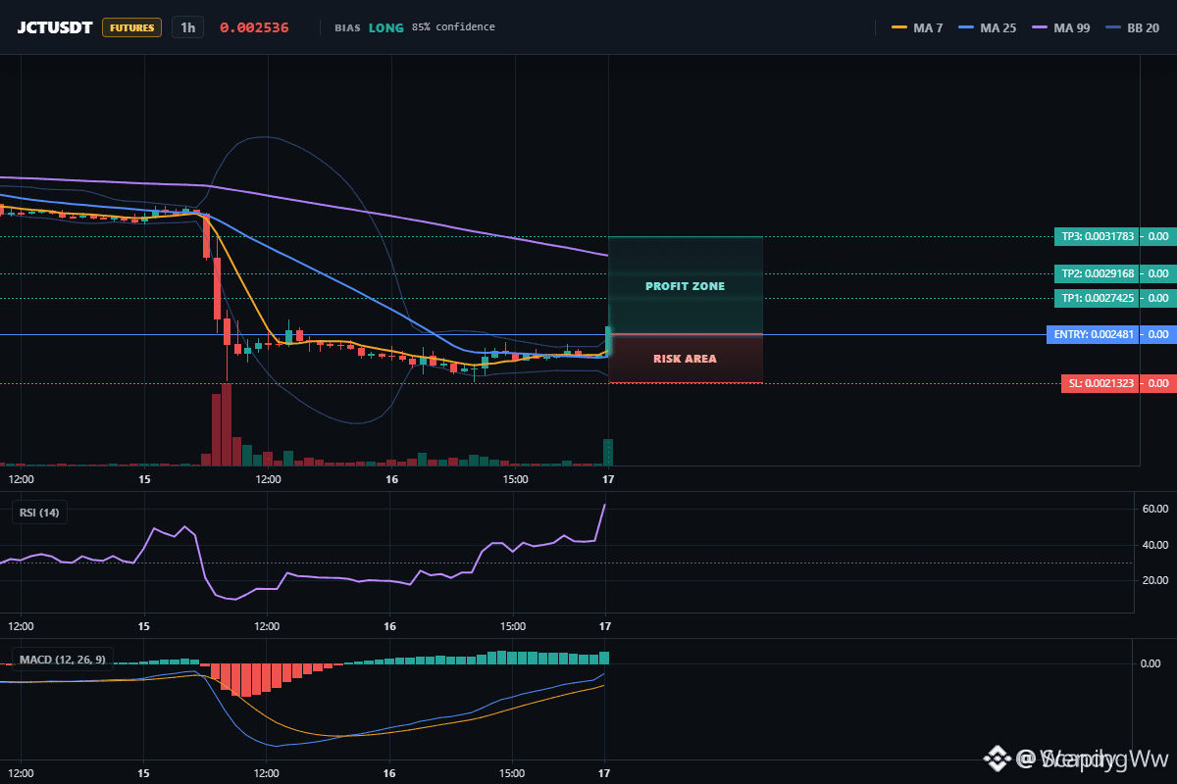Click the FUTURES badge

click(131, 27)
